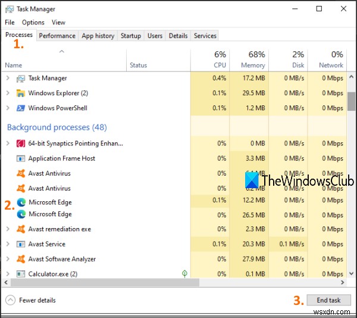The width and height of the screenshot is (357, 318).
Task: Sort processes by Network column
Action: (327, 60)
